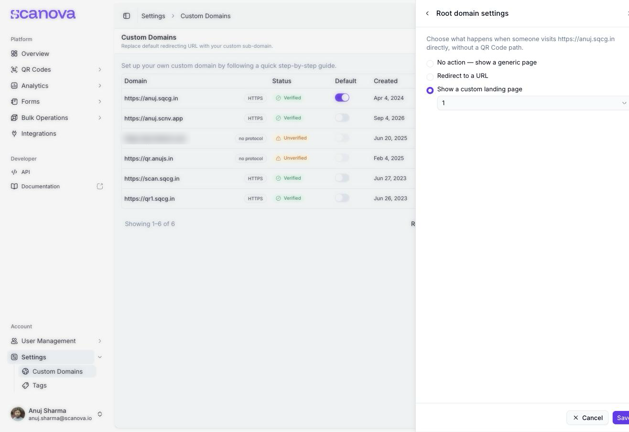Expand the Bulk Operations submenu chevron

click(100, 118)
